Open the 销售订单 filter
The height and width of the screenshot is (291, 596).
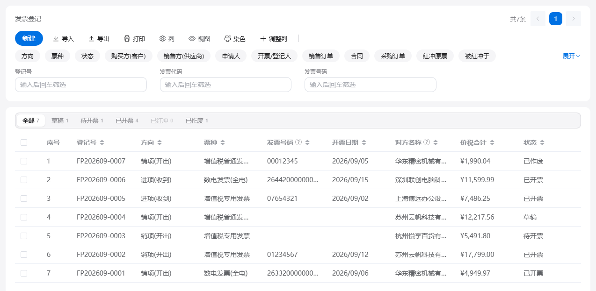(321, 56)
